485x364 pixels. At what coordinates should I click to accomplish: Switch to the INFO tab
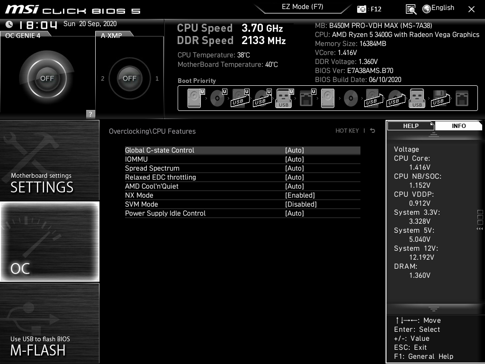(x=458, y=126)
